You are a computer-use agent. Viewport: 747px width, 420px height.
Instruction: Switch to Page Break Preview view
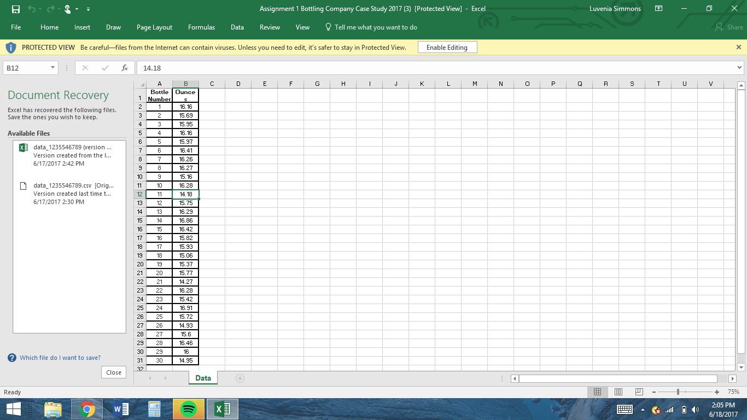pyautogui.click(x=639, y=392)
